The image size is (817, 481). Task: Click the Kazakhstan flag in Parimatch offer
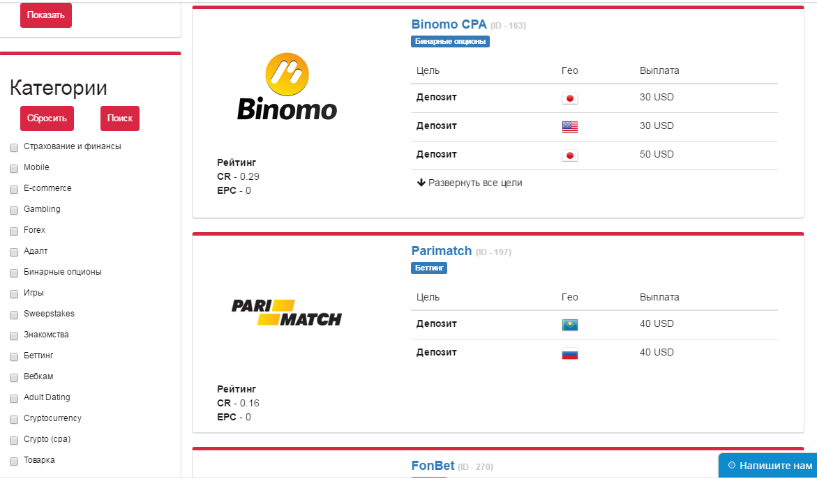pos(569,325)
